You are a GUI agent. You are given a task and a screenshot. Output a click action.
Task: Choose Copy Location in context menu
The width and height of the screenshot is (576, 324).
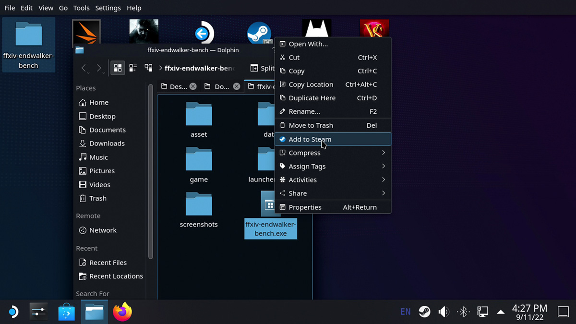coord(333,84)
